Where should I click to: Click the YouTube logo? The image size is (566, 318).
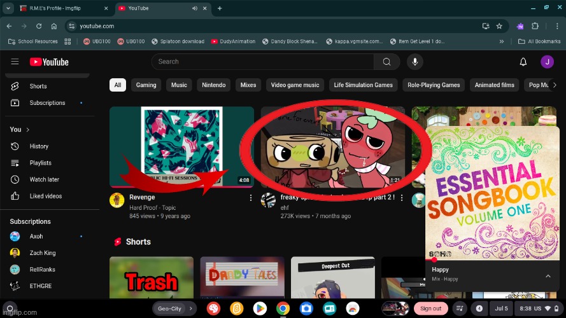coord(49,62)
